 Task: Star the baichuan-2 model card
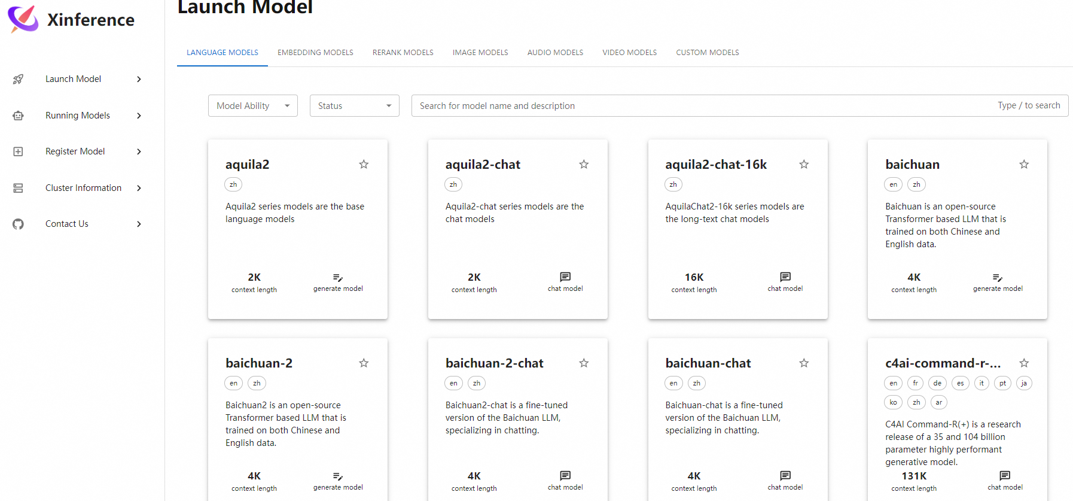(364, 363)
